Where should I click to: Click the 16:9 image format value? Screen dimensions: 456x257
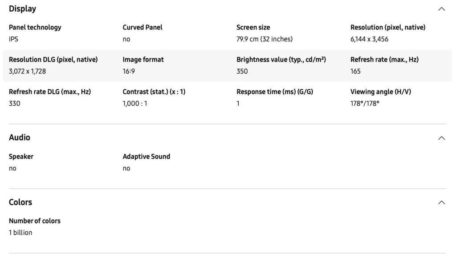point(129,71)
